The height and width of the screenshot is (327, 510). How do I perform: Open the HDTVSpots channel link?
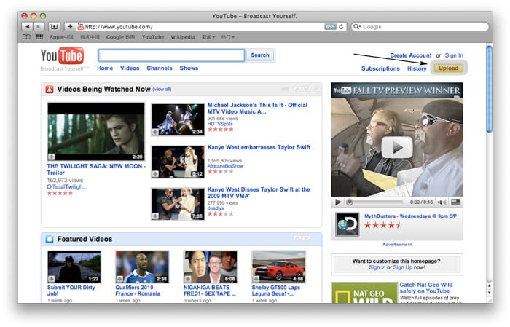click(x=220, y=124)
